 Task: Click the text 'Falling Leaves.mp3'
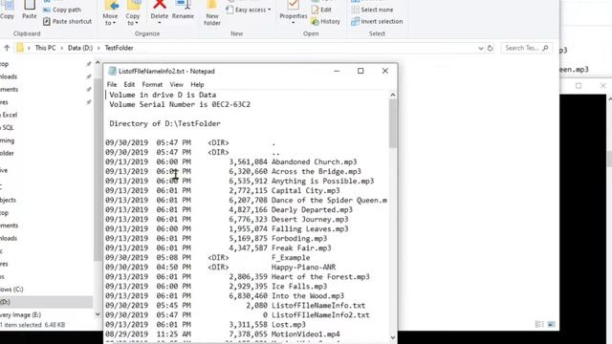tap(310, 229)
